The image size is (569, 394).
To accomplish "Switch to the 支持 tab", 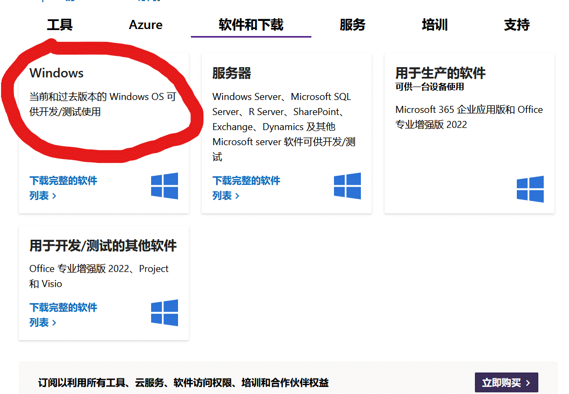I will 516,25.
